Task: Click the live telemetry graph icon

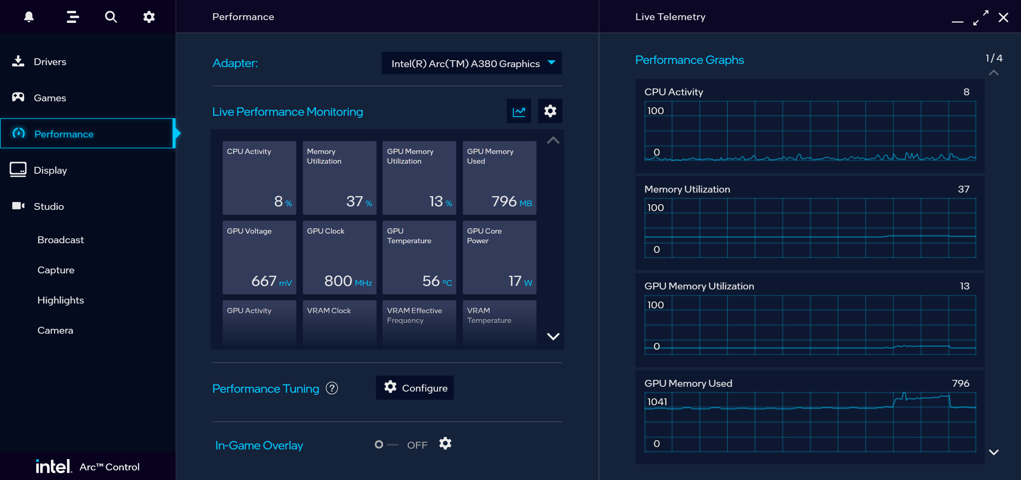Action: 519,111
